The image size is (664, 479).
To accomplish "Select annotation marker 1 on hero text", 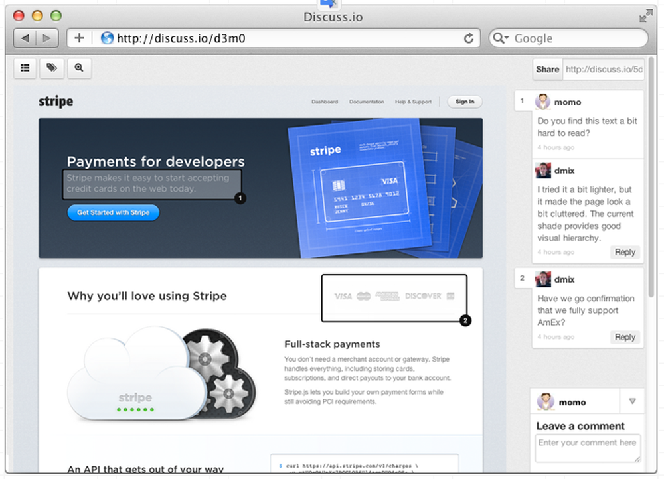I will click(240, 198).
